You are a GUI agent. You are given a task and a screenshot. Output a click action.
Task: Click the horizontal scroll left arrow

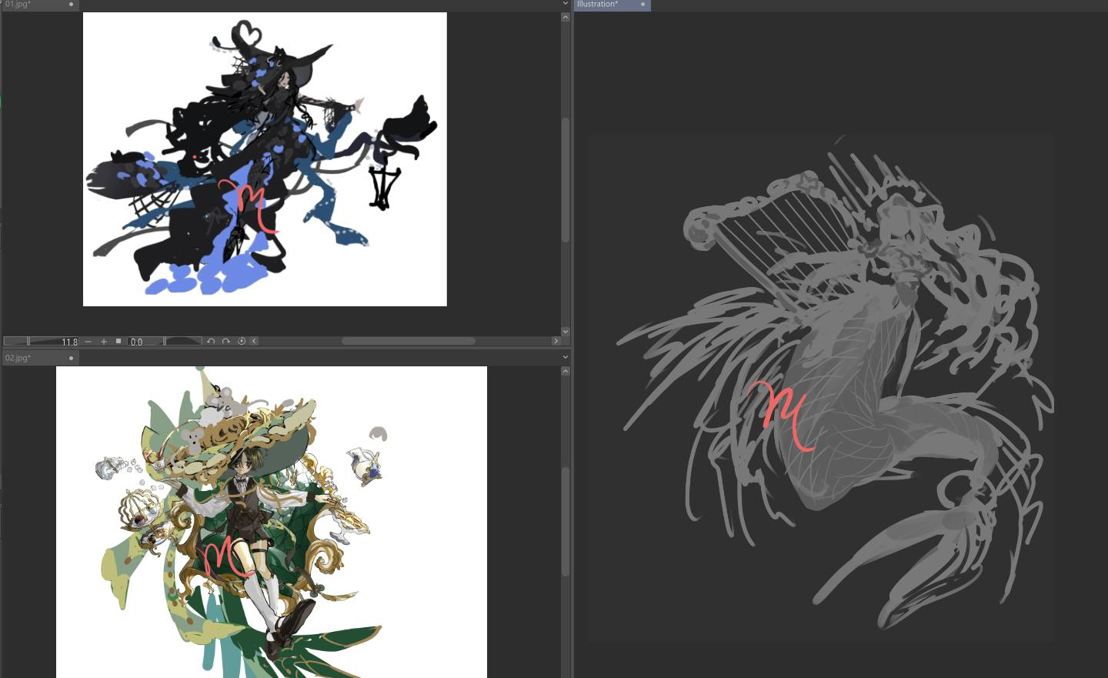(254, 341)
